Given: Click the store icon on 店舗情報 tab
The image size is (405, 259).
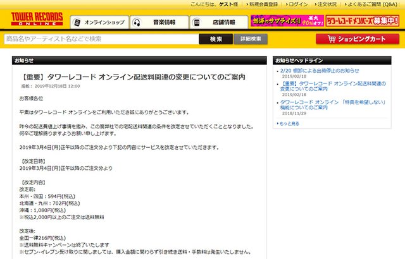Looking at the screenshot, I should 197,23.
